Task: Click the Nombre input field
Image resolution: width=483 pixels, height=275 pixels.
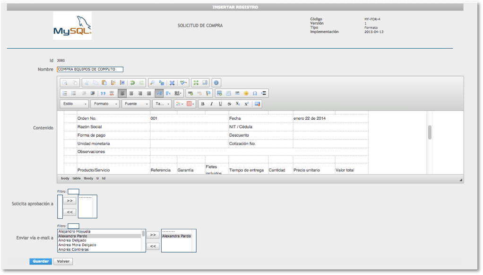Action: 90,70
